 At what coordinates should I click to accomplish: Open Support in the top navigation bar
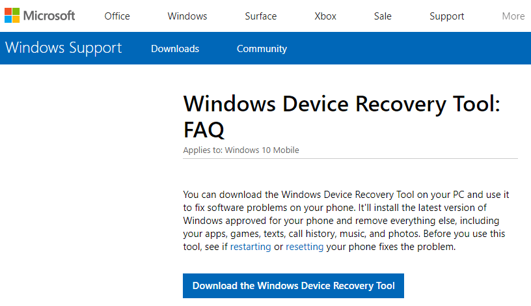(x=446, y=16)
